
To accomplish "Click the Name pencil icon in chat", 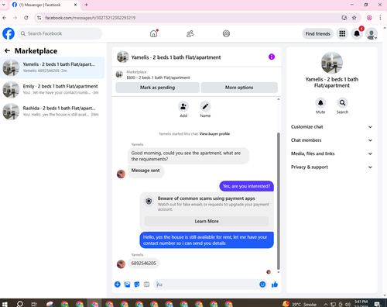I will pyautogui.click(x=205, y=107).
